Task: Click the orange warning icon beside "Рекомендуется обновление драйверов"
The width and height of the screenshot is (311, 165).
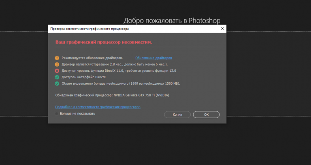Action: pos(57,58)
